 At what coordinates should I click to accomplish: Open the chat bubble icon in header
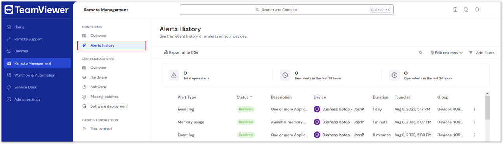466,10
